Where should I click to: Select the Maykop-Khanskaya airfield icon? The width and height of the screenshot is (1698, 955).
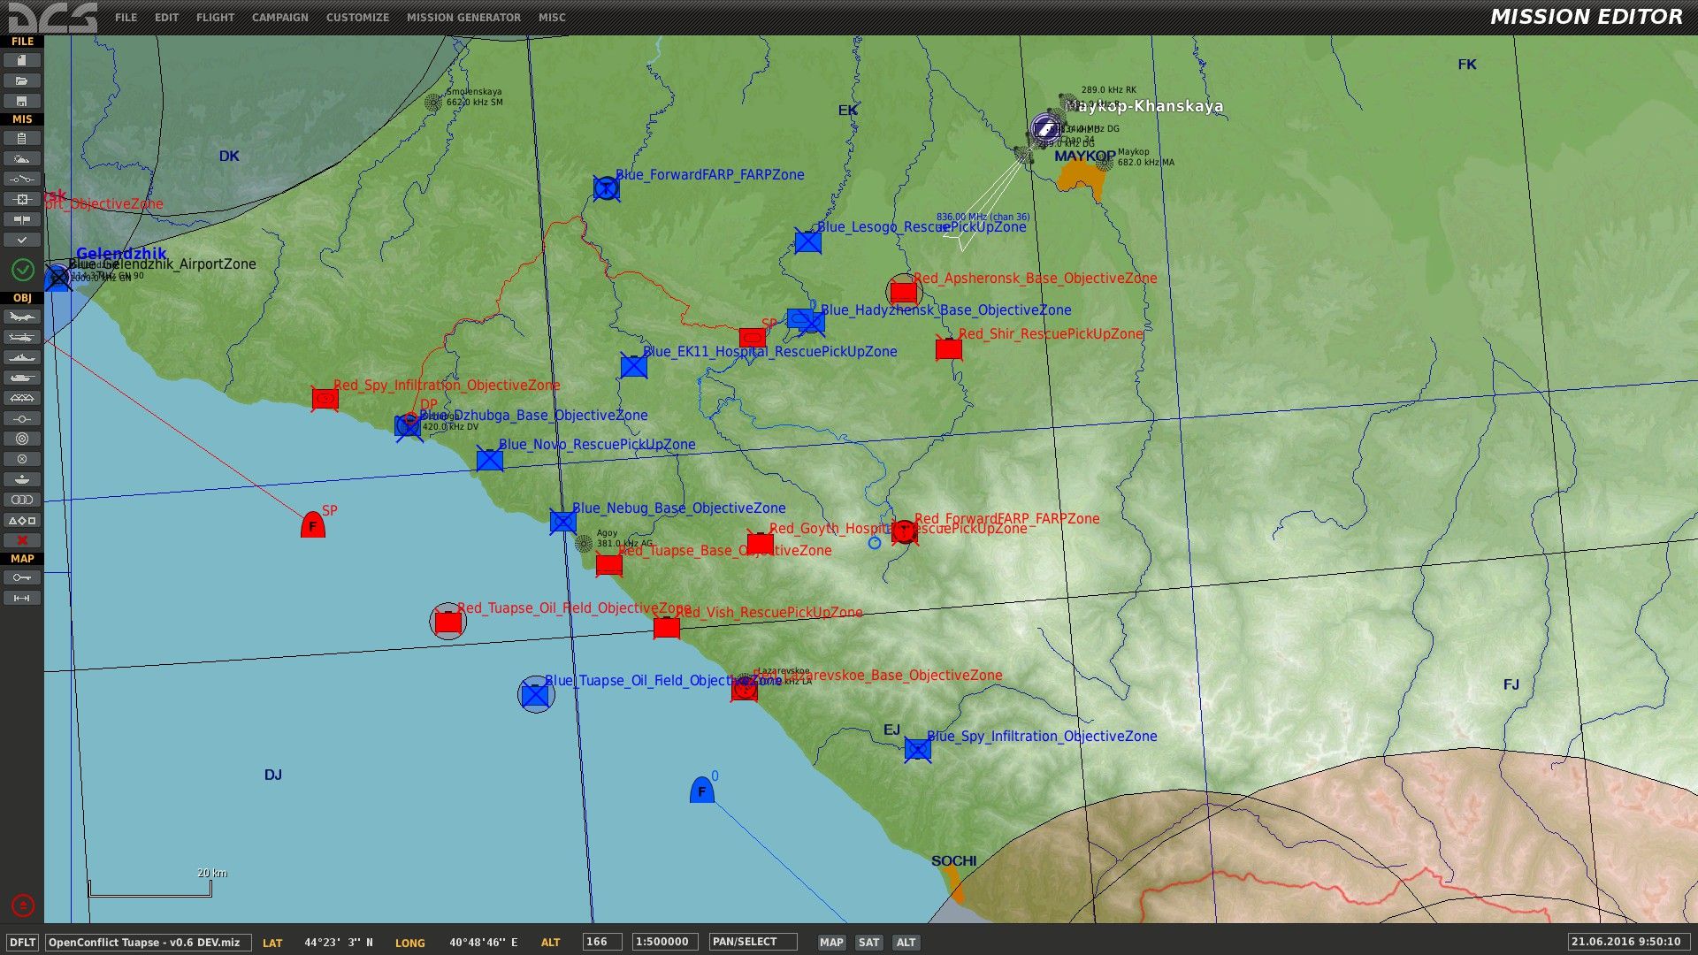tap(1046, 129)
